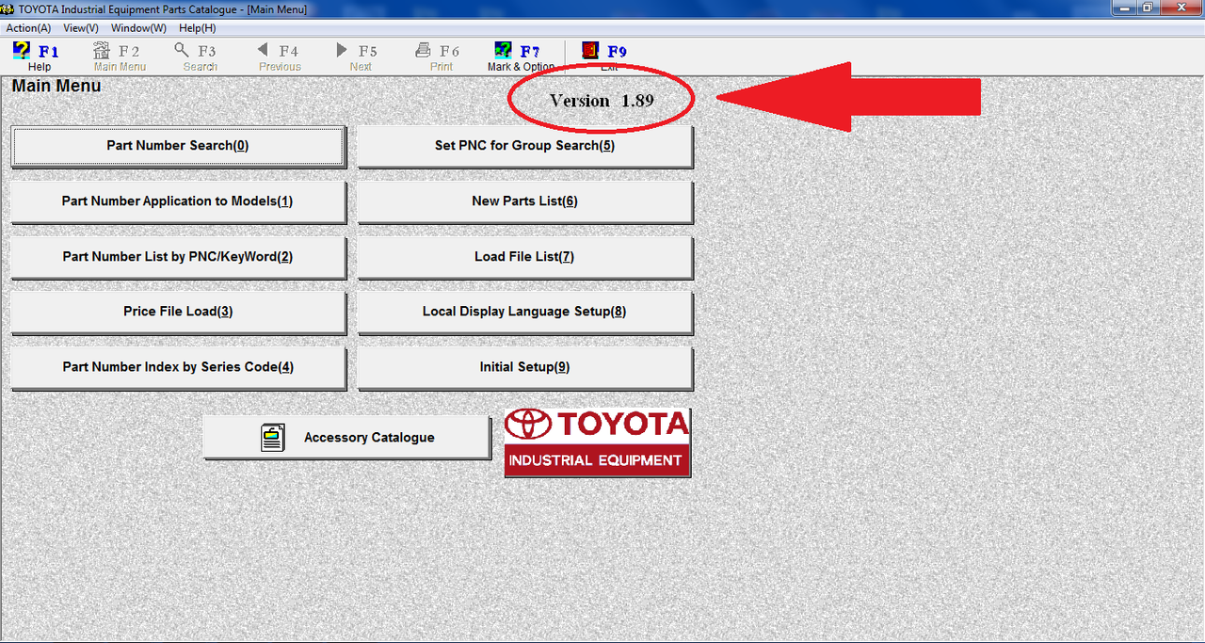Open Part Number Index by Series Code(4)
The width and height of the screenshot is (1205, 643).
(x=178, y=367)
